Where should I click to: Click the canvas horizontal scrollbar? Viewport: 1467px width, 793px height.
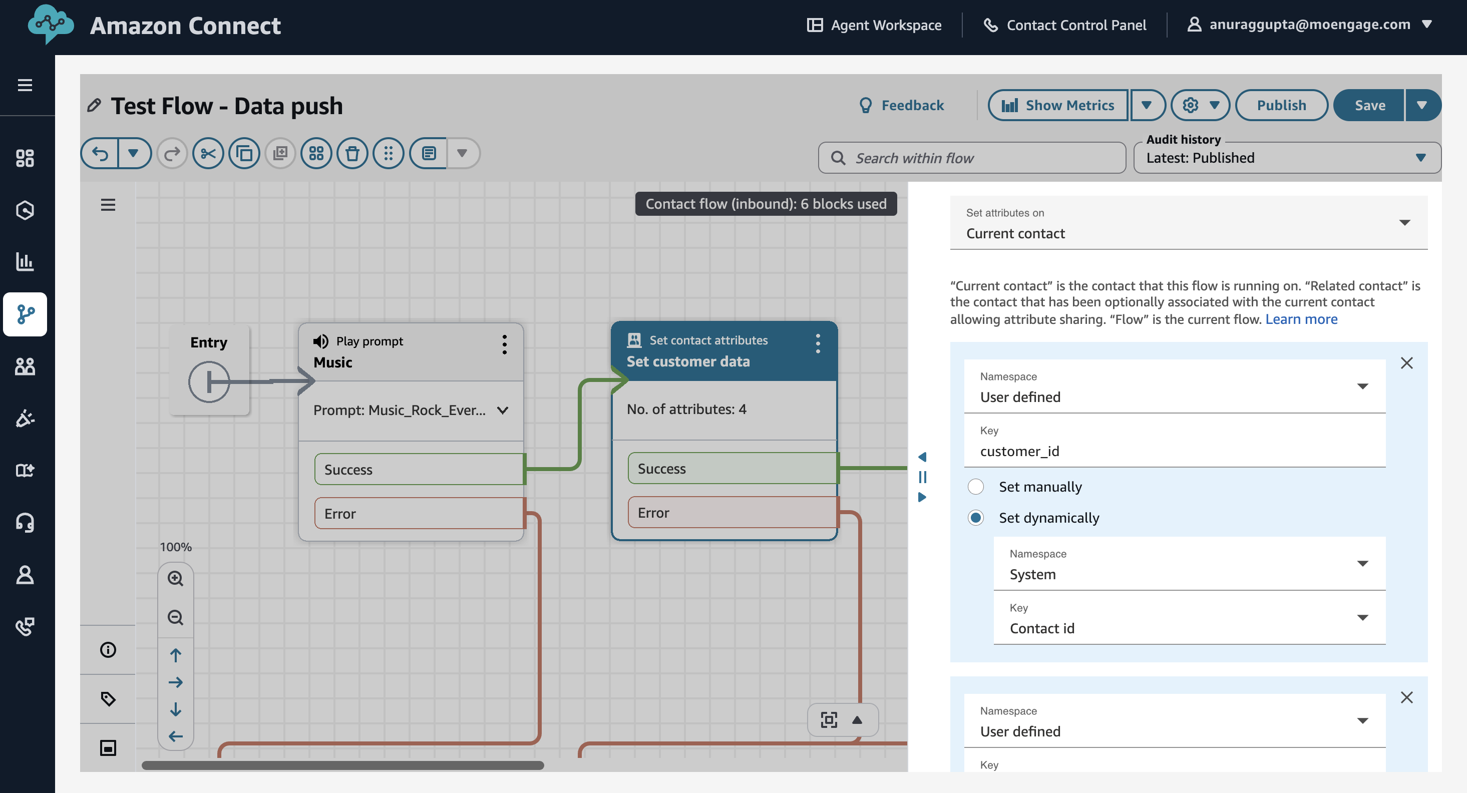(343, 765)
